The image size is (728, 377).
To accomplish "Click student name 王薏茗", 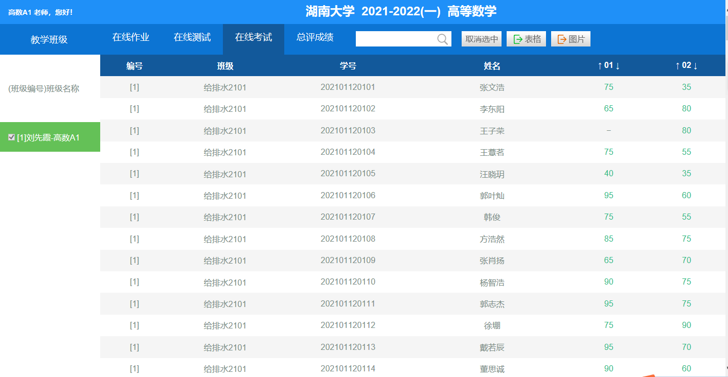I will tap(492, 152).
